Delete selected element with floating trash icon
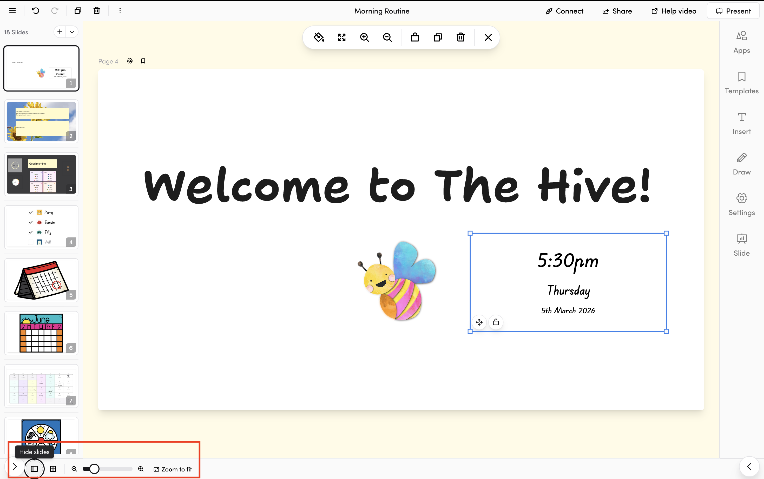Screen dimensions: 764x479 (460, 37)
